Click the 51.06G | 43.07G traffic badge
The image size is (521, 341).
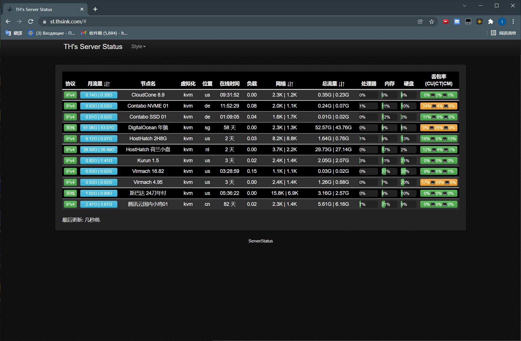click(x=99, y=128)
